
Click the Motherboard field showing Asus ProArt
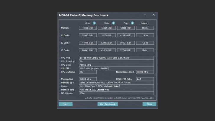tap(116, 90)
